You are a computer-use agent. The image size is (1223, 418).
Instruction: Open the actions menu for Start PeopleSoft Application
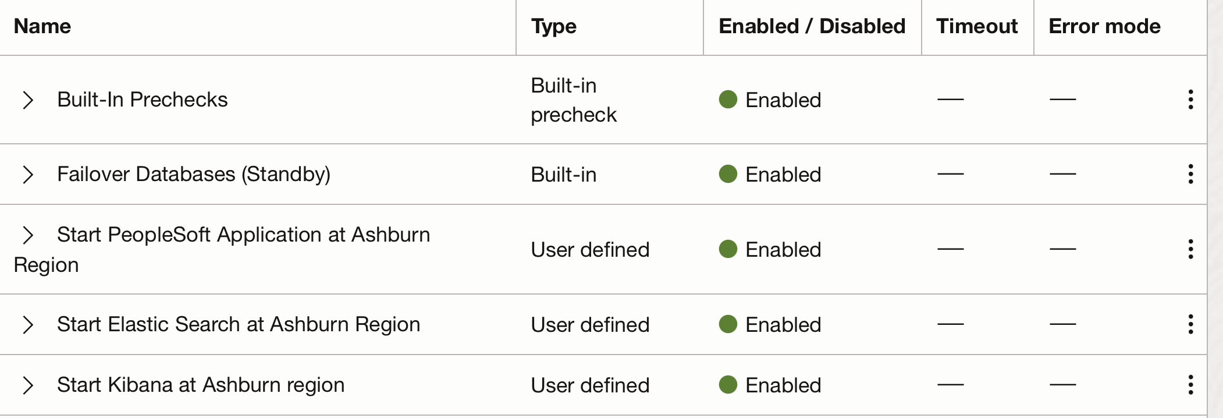click(1191, 249)
